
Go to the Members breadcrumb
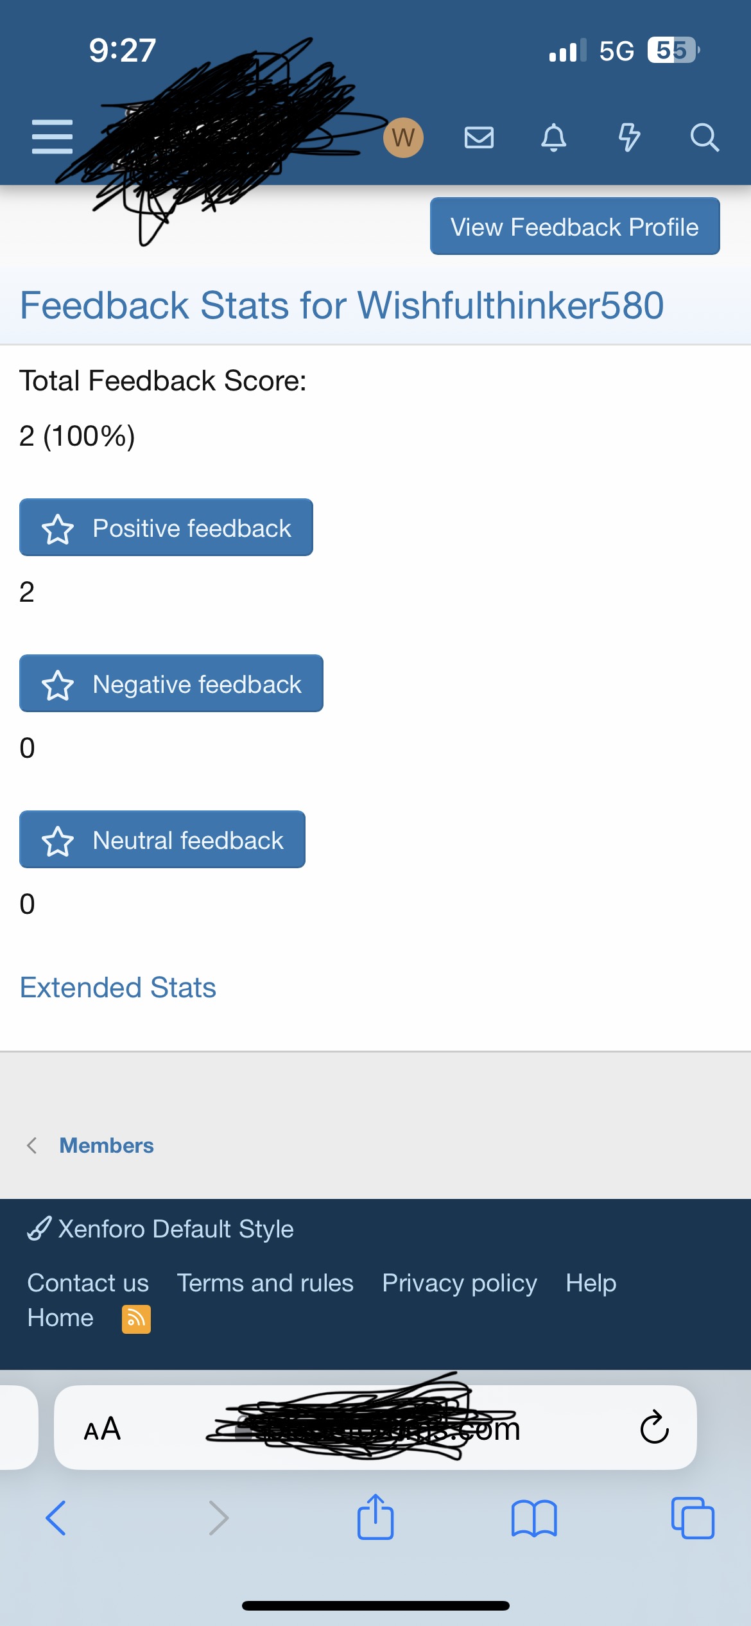107,1146
